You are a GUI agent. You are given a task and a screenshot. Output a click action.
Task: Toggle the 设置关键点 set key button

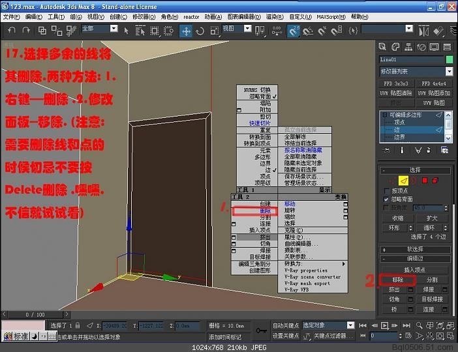point(285,336)
